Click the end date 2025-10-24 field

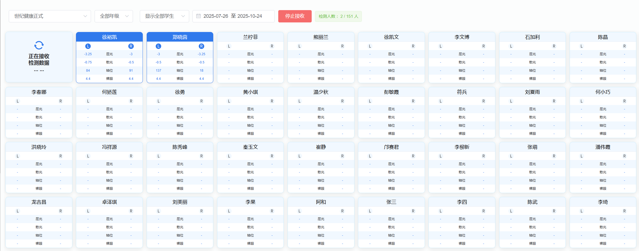[x=250, y=16]
